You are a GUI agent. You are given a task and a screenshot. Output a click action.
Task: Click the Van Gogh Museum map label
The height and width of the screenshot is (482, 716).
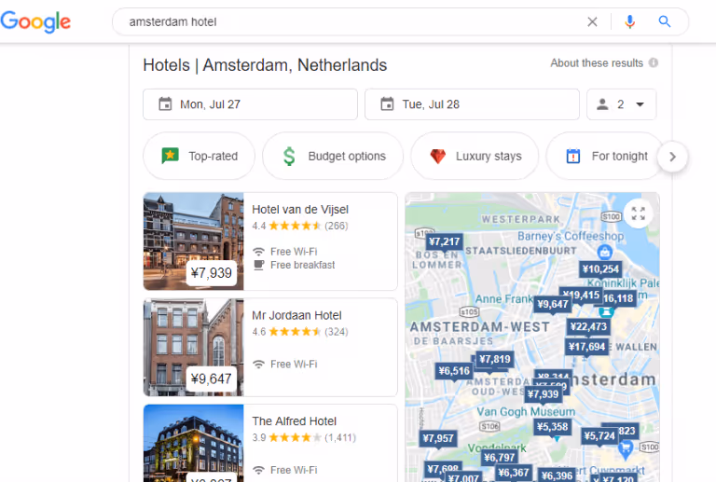[526, 412]
